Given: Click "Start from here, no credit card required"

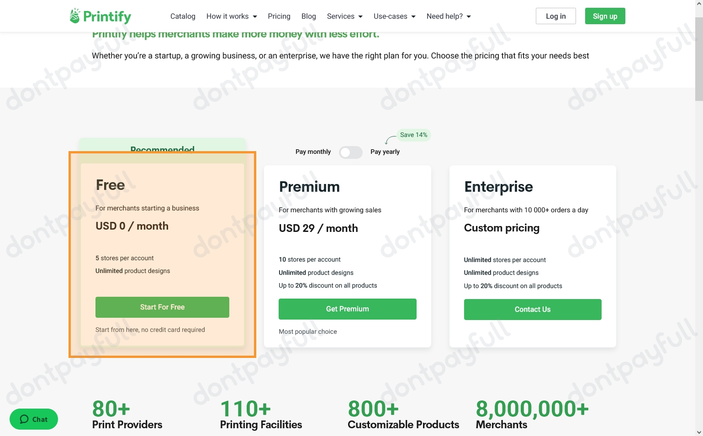Looking at the screenshot, I should pyautogui.click(x=150, y=330).
